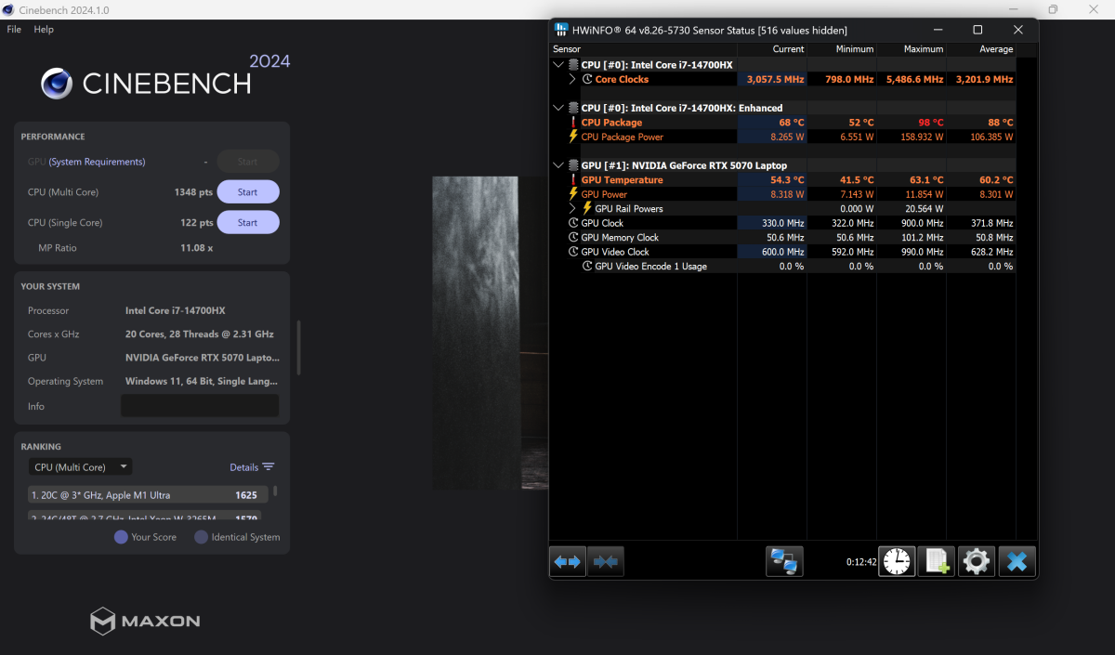This screenshot has width=1115, height=655.
Task: Click the GPU Video Clock icon
Action: click(573, 252)
